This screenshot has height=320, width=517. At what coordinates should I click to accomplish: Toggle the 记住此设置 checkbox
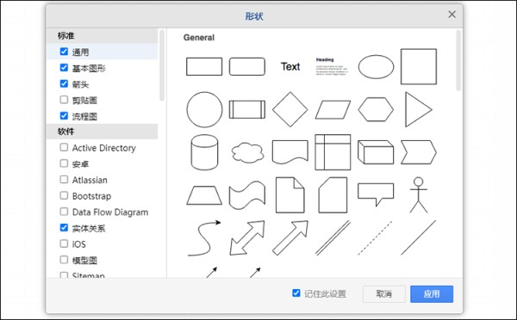coord(296,293)
